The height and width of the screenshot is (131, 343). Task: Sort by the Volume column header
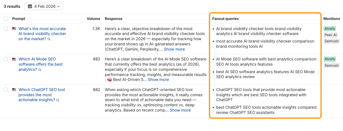tap(93, 19)
